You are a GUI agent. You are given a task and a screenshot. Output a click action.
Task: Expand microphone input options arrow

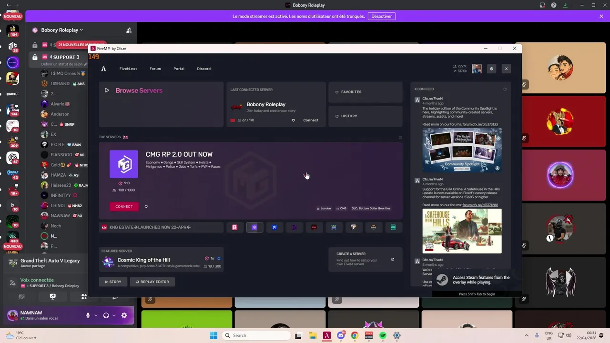tap(96, 315)
